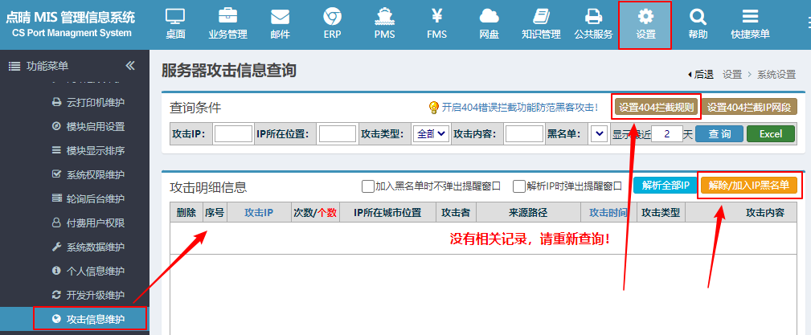Viewport: 811px width, 335px height.
Task: Sort by 攻击时间 column header
Action: (x=608, y=212)
